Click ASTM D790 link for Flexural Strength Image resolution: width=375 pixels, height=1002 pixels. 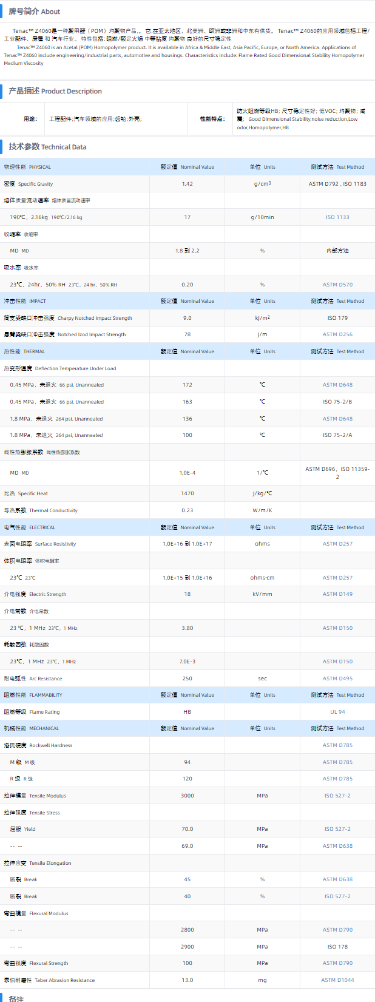click(337, 963)
